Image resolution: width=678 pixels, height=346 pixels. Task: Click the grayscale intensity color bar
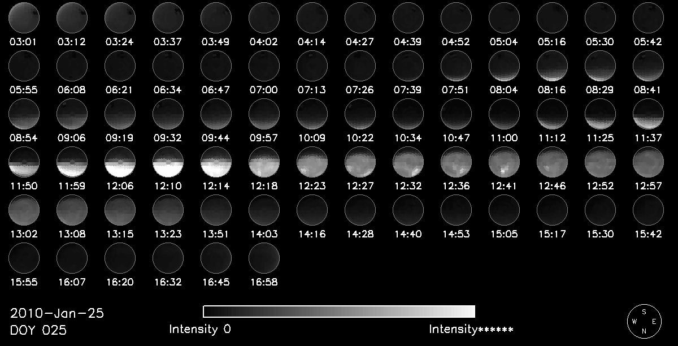point(339,312)
